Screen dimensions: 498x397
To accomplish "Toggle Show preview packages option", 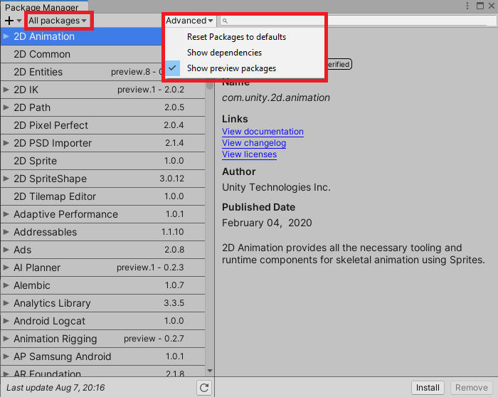I will (x=231, y=68).
